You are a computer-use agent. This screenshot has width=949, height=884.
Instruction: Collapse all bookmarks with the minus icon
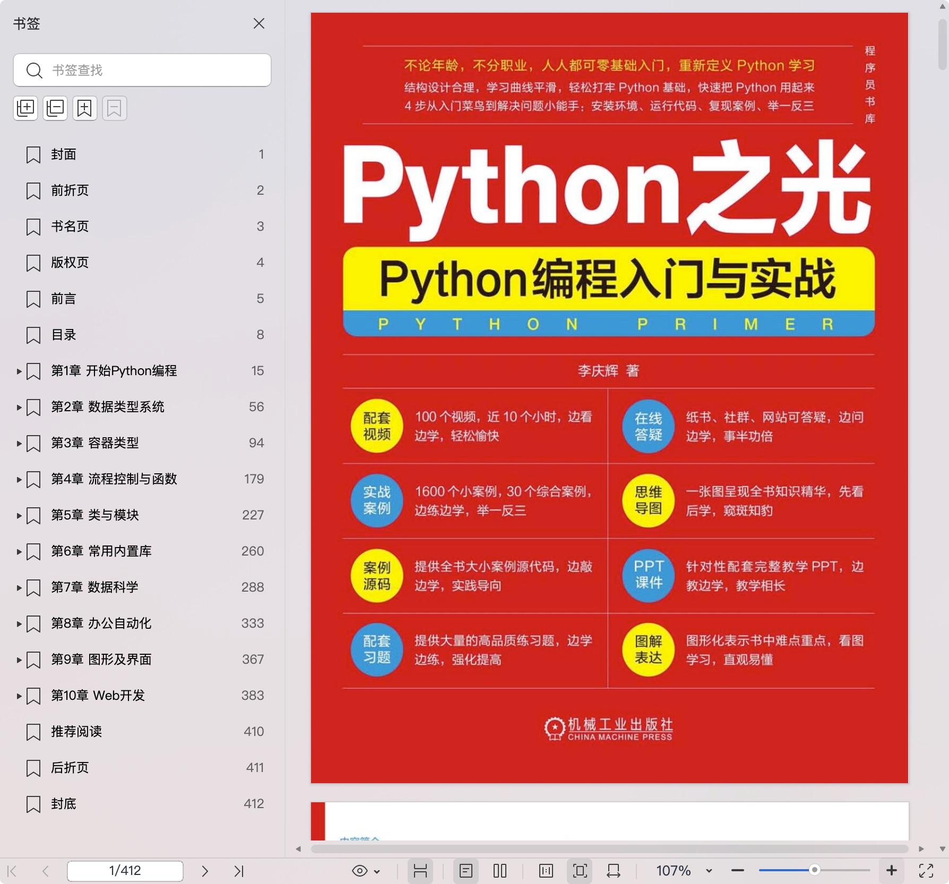click(x=55, y=108)
